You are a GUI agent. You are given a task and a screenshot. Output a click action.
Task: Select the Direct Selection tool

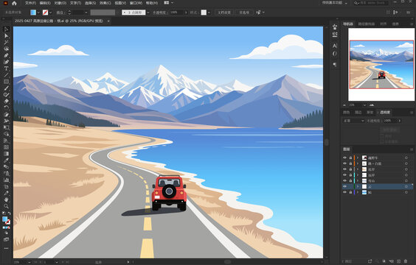click(6, 36)
